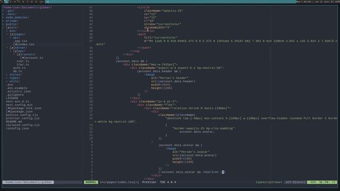Click the src={account.data.header} line
The height and width of the screenshot is (191, 340).
coord(173,81)
